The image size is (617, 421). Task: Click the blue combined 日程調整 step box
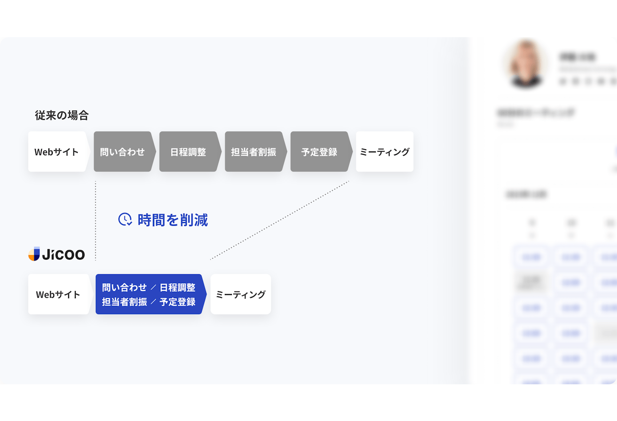[148, 294]
